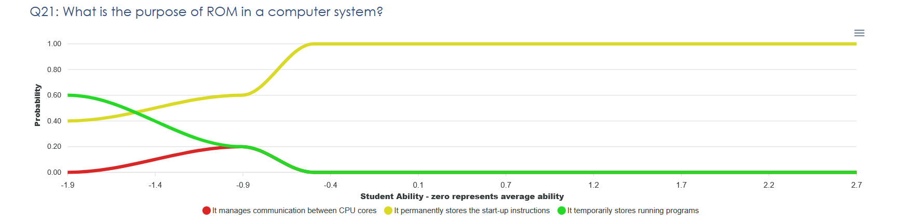Click the 0.40 y-axis tick label
Viewport: 898px width, 224px height.
(x=54, y=121)
